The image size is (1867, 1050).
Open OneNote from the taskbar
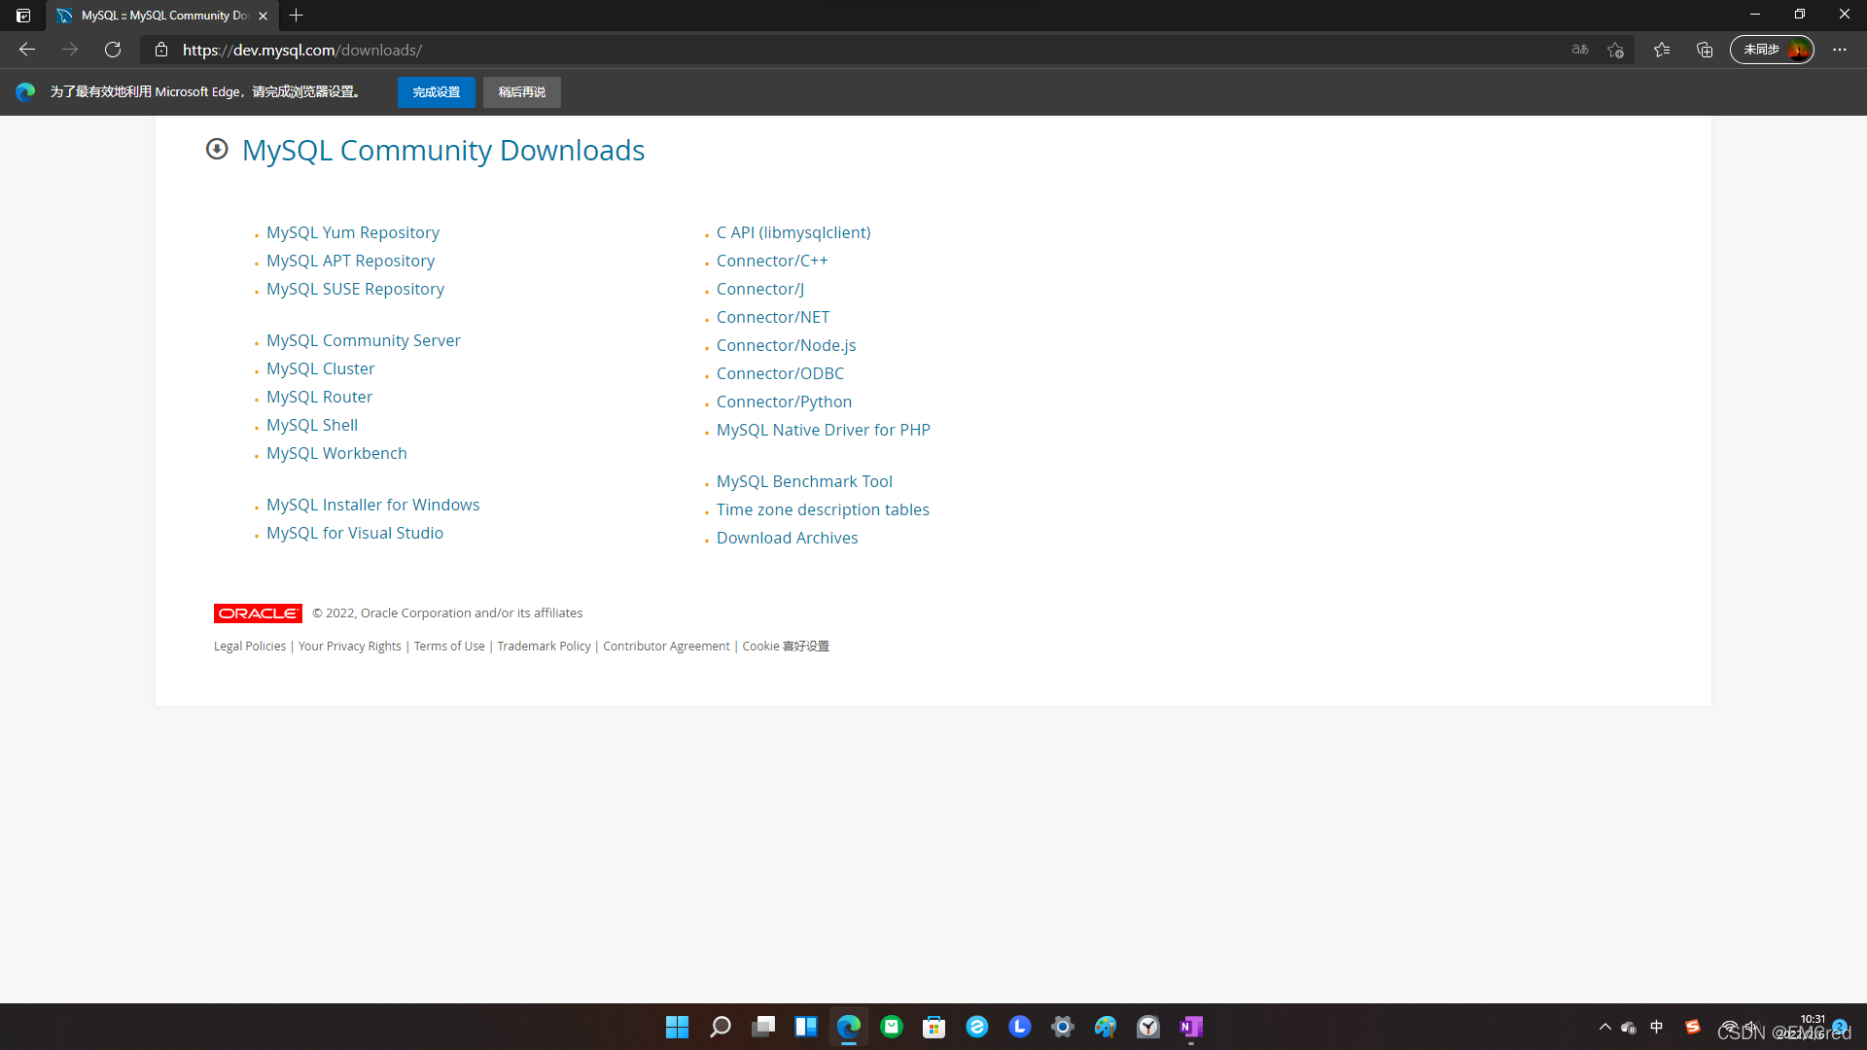click(x=1191, y=1027)
